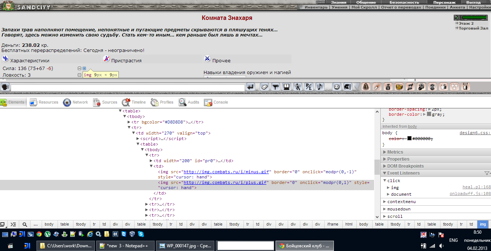Open the Знания menu
491x251 pixels.
coord(338,2)
